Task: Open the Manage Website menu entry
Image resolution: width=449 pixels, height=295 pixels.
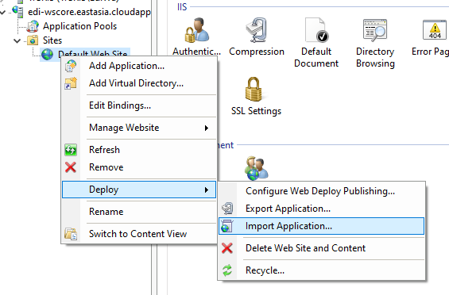Action: 139,128
